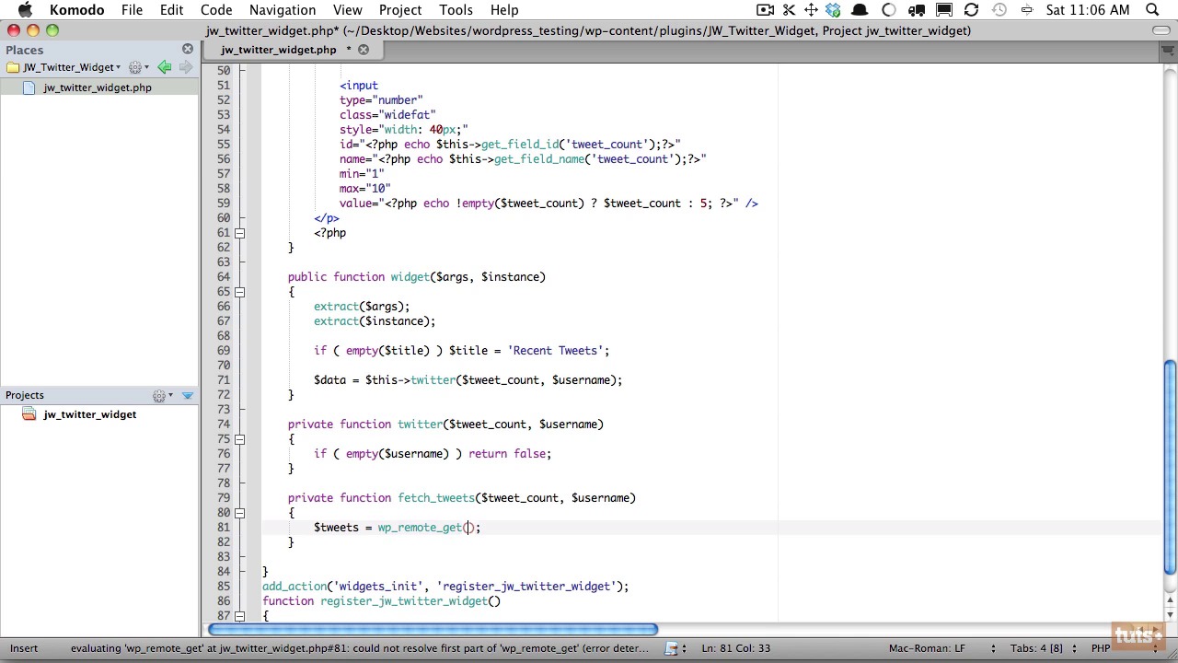Click 'Recent Tweets' string on line 69
The image size is (1178, 663).
click(x=555, y=351)
